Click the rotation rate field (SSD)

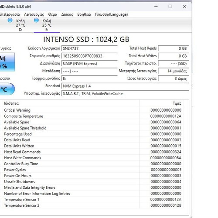[x=174, y=64]
